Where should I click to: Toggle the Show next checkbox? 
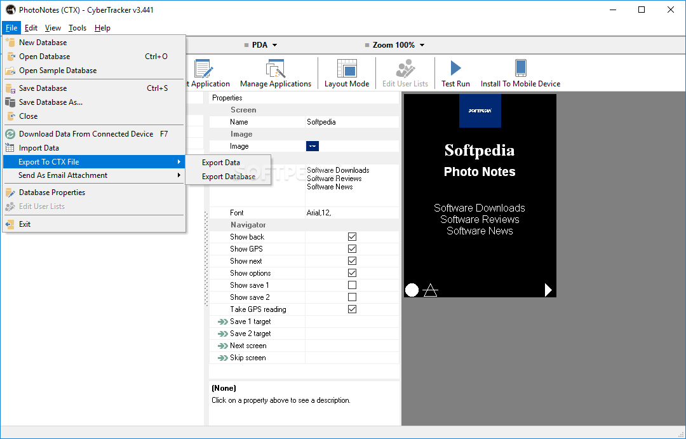352,261
